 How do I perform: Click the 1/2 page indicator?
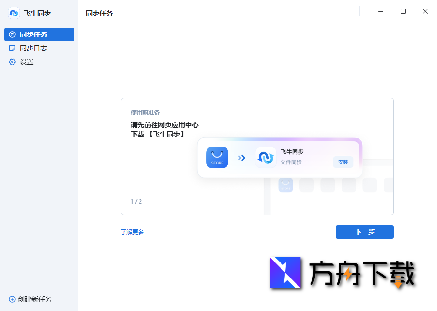pyautogui.click(x=136, y=201)
